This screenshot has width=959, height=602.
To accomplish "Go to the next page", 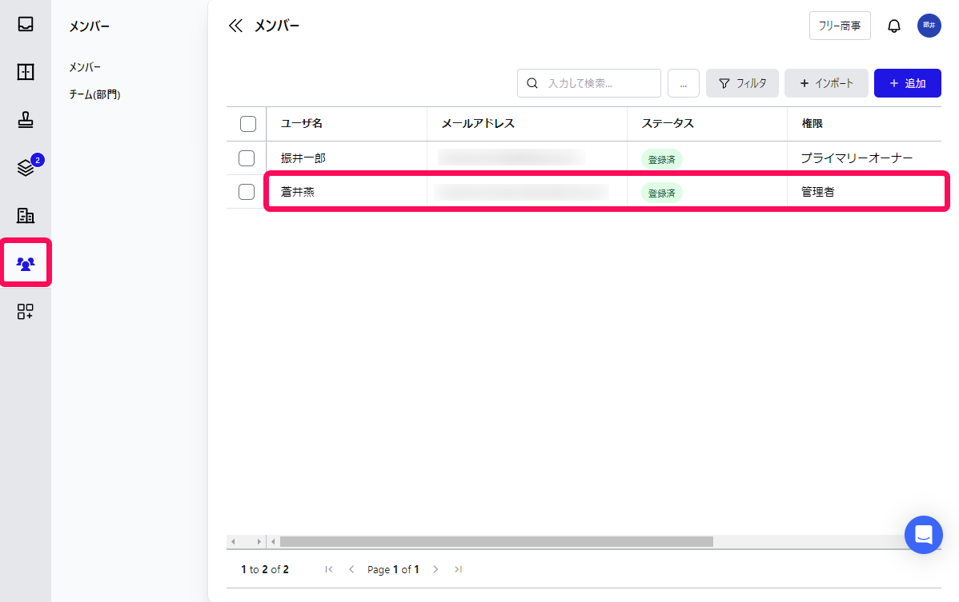I will tap(435, 569).
